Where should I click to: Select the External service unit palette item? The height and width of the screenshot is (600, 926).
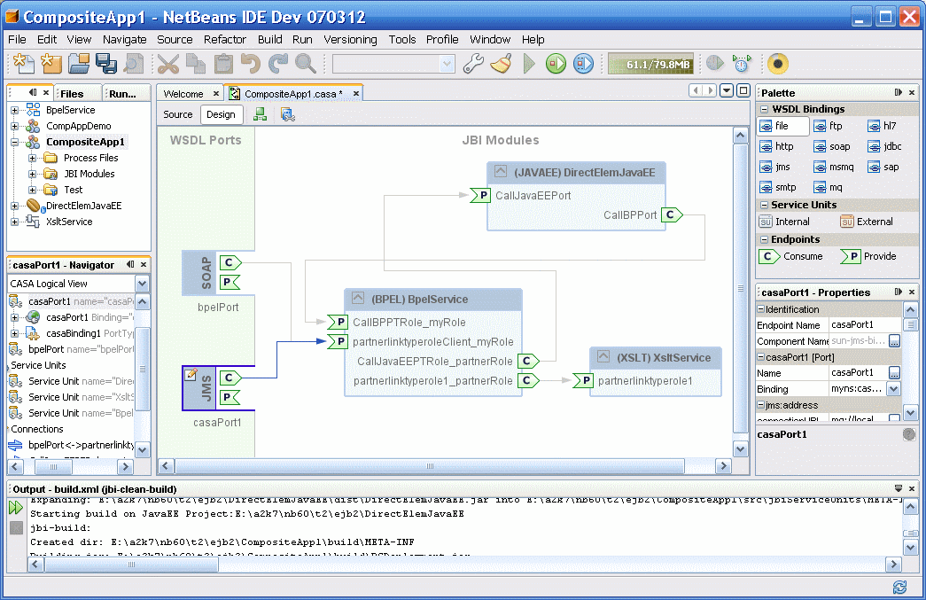(867, 222)
